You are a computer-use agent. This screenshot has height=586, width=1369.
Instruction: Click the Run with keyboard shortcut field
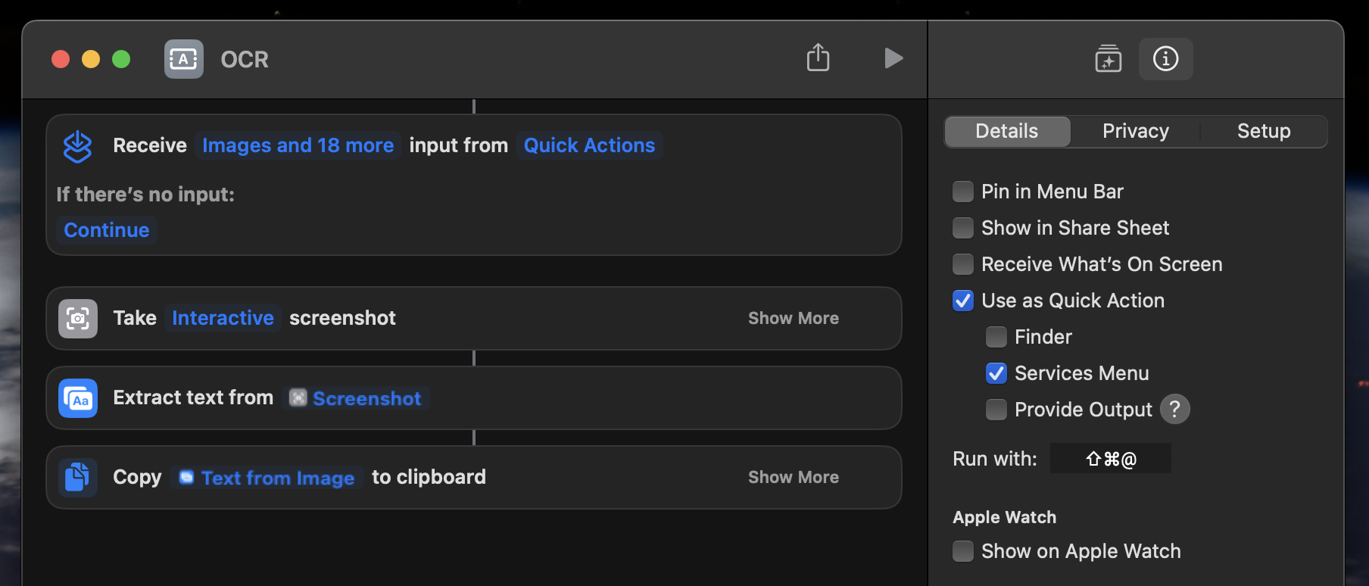click(x=1111, y=459)
